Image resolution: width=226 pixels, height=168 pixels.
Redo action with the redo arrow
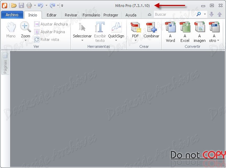pyautogui.click(x=52, y=6)
